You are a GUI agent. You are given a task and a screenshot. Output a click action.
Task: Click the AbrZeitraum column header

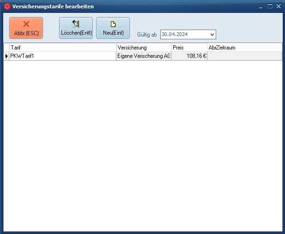click(x=244, y=48)
